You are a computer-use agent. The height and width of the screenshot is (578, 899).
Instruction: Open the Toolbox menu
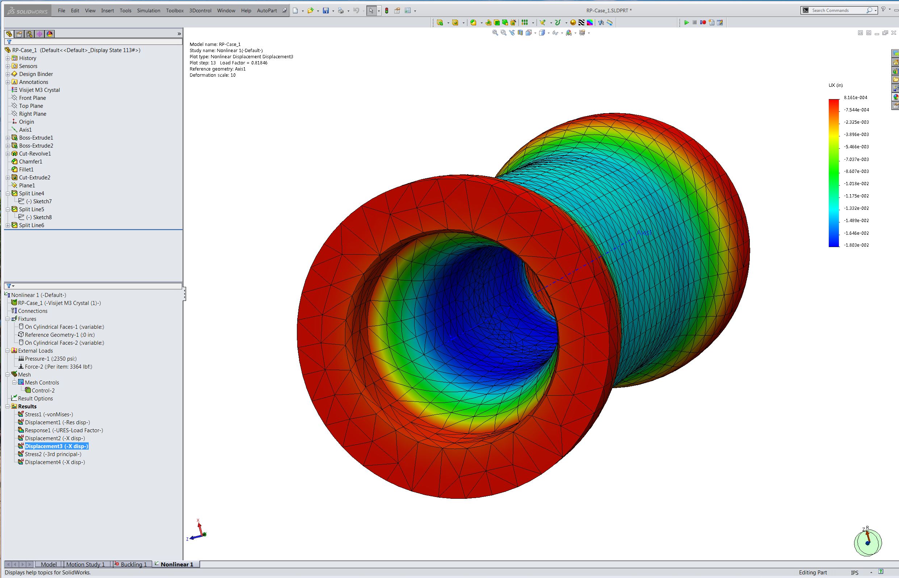(x=175, y=10)
